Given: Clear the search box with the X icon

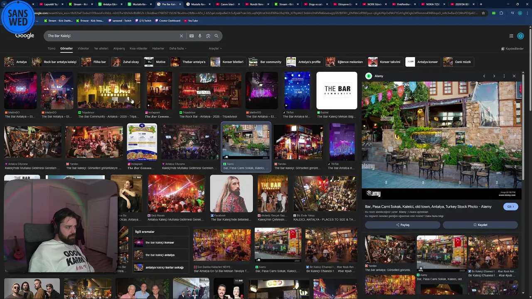Looking at the screenshot, I should pos(181,36).
